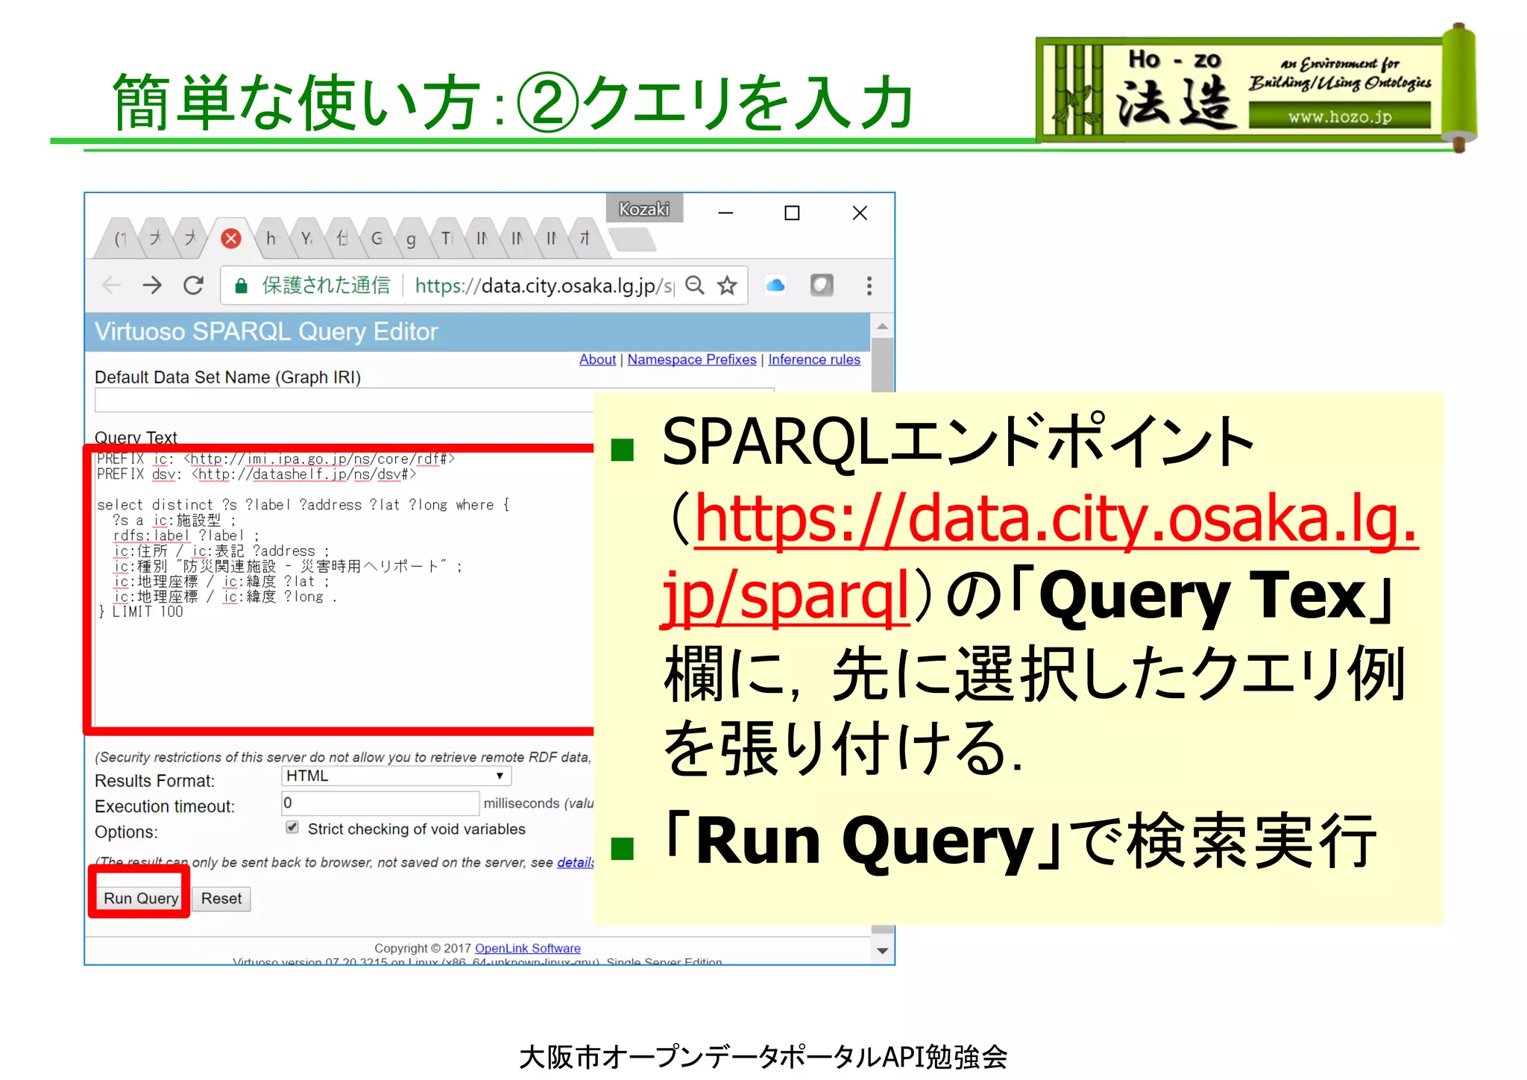Open a new tab with the blank tab button
1527x1080 pixels.
tap(632, 239)
